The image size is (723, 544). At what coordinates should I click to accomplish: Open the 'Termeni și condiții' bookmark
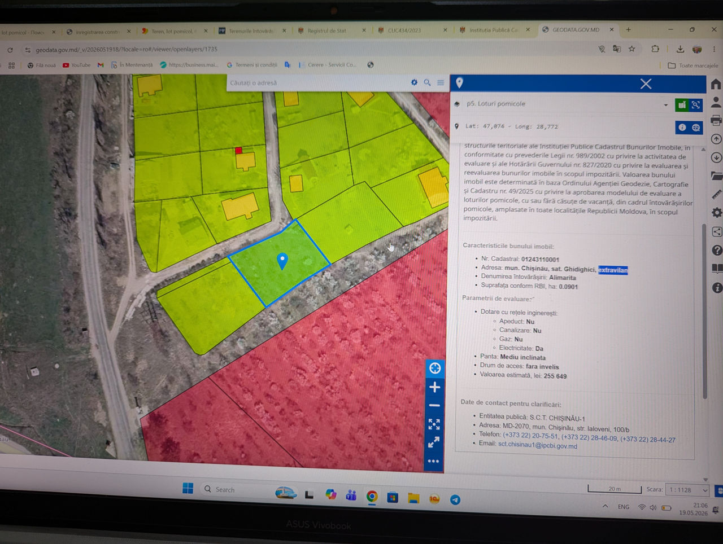coord(252,65)
